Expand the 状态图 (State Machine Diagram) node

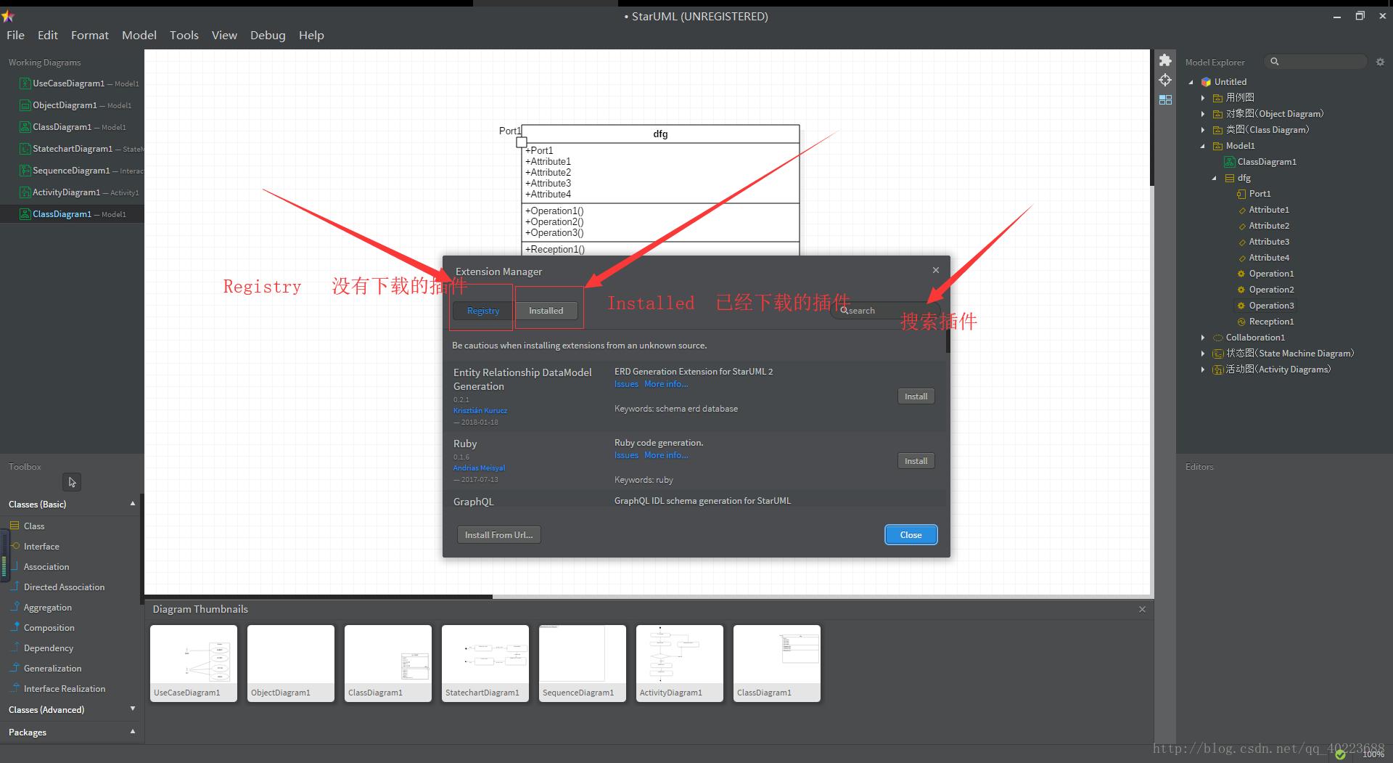[1203, 354]
